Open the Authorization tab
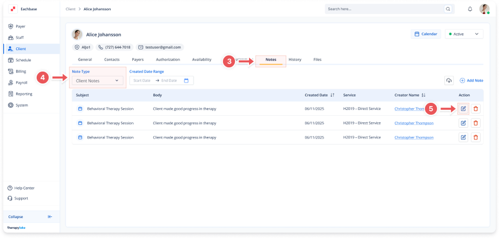The image size is (499, 238). 168,59
